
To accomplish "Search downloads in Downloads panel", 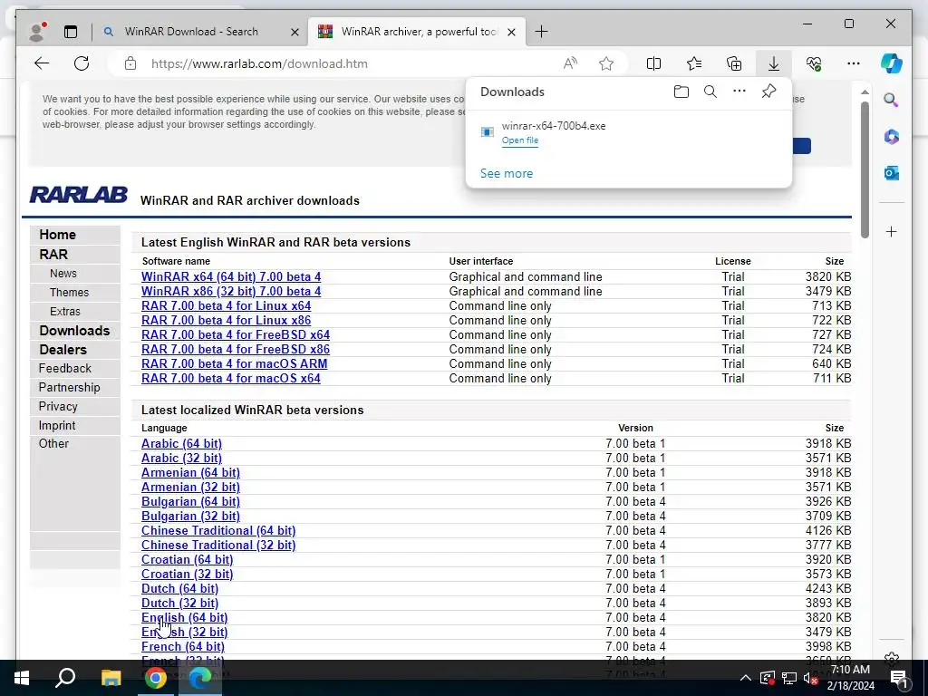I will 710,92.
